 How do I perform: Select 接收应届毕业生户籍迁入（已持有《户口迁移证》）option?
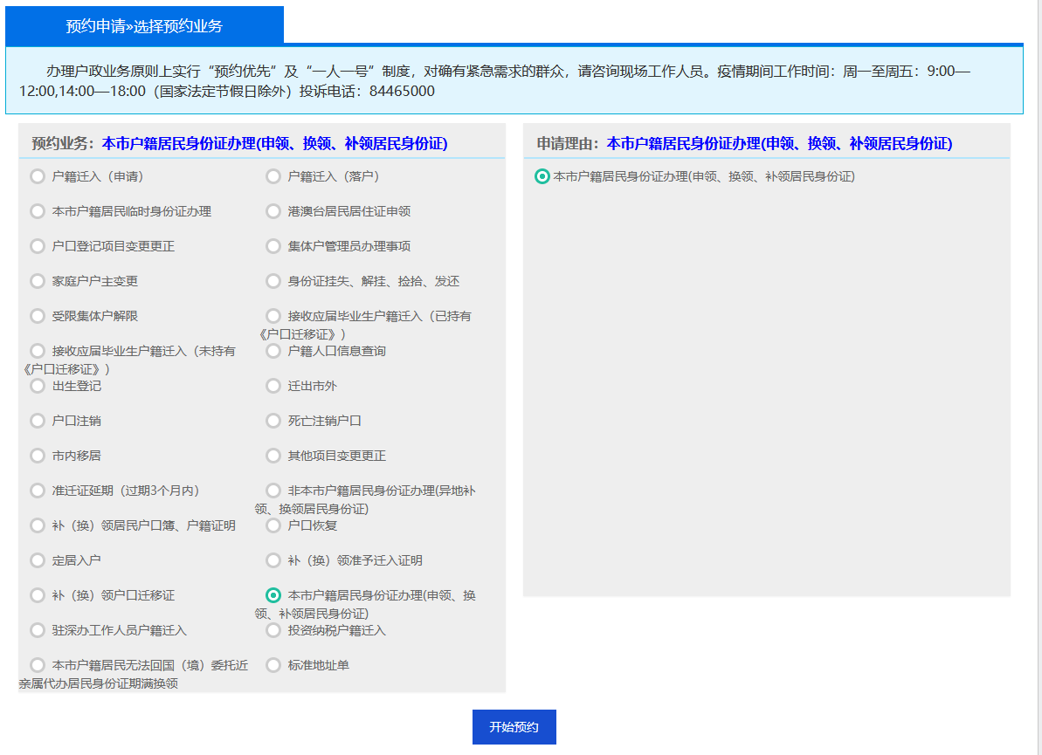[x=273, y=316]
